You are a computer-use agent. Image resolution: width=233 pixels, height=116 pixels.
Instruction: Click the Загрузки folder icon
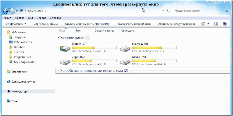tap(11, 37)
